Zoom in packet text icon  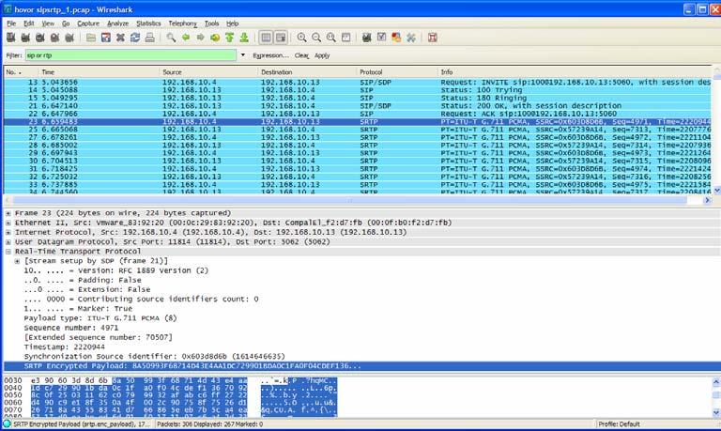pyautogui.click(x=301, y=38)
